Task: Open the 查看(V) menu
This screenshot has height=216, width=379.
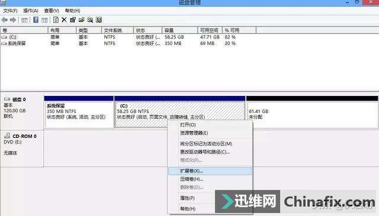Action: pos(52,11)
